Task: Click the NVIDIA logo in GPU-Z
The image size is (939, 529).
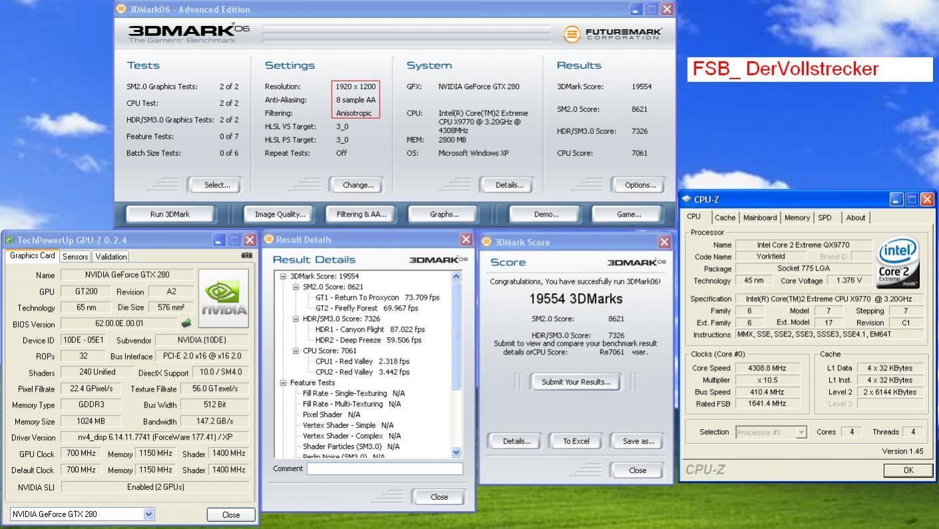Action: pos(224,298)
